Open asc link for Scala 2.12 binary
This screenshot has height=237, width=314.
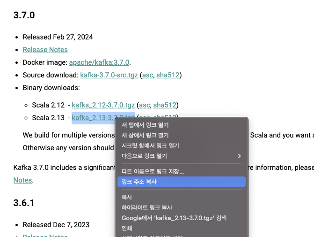point(145,105)
